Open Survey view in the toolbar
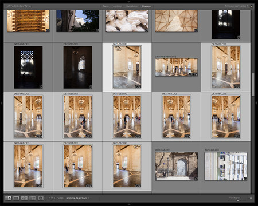This screenshot has height=206, width=258. coord(32,198)
